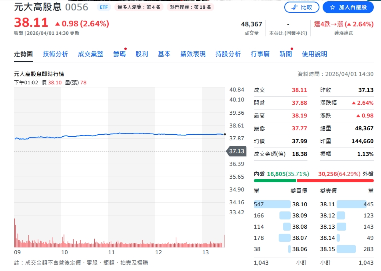Open the 使用說明 tab
The height and width of the screenshot is (271, 381).
coord(315,54)
